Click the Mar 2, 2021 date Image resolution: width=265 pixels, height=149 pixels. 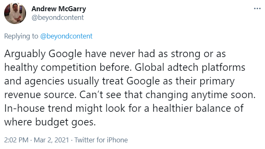51,140
